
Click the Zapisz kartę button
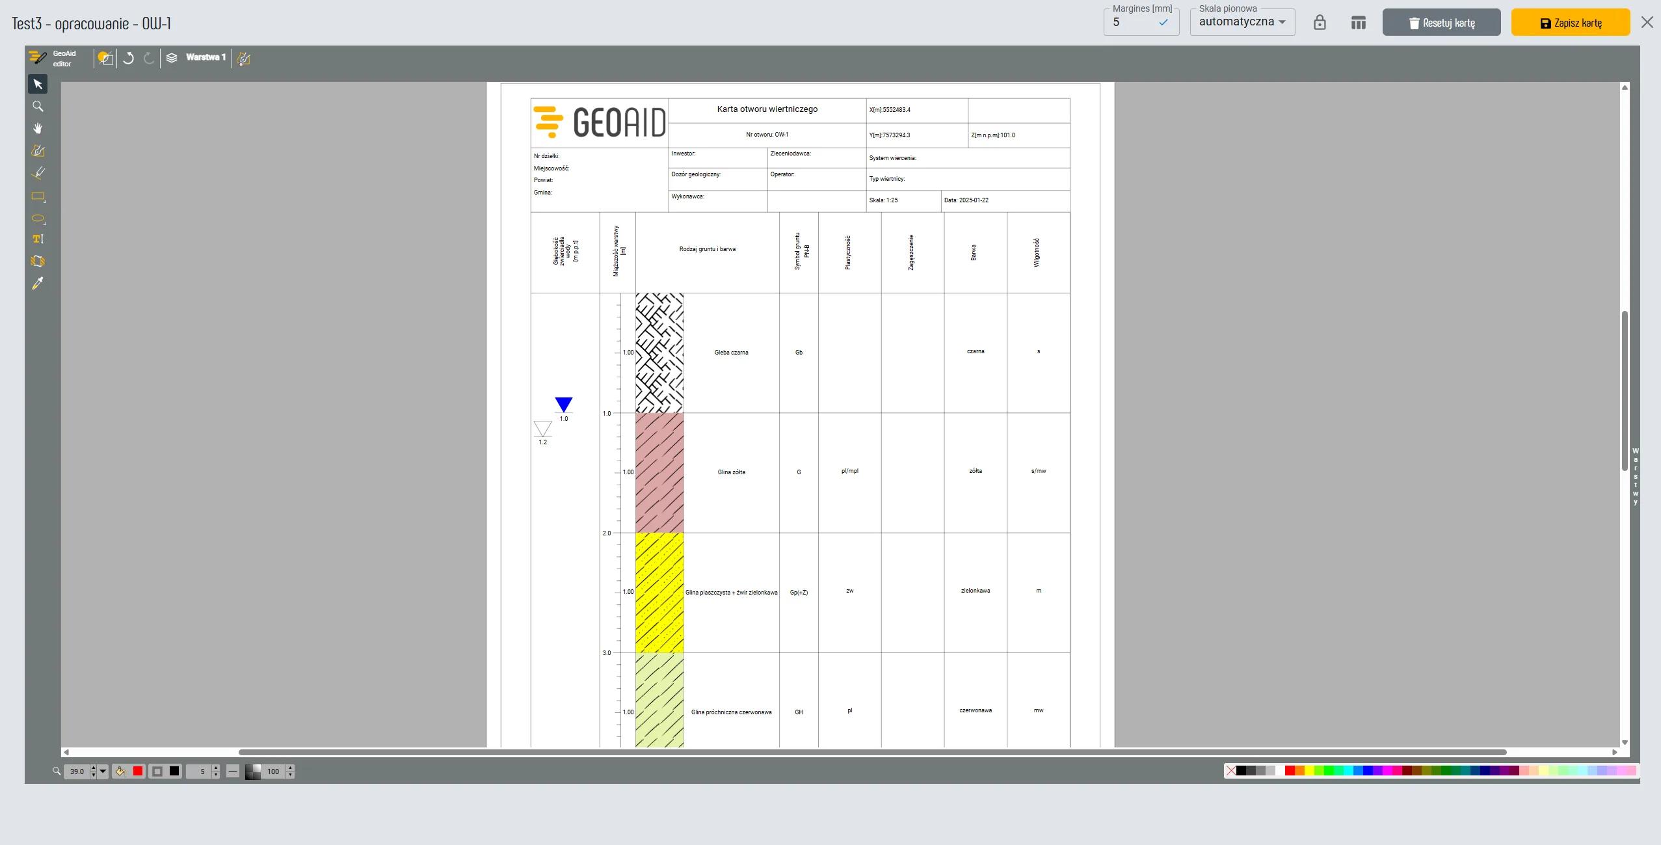click(1570, 23)
